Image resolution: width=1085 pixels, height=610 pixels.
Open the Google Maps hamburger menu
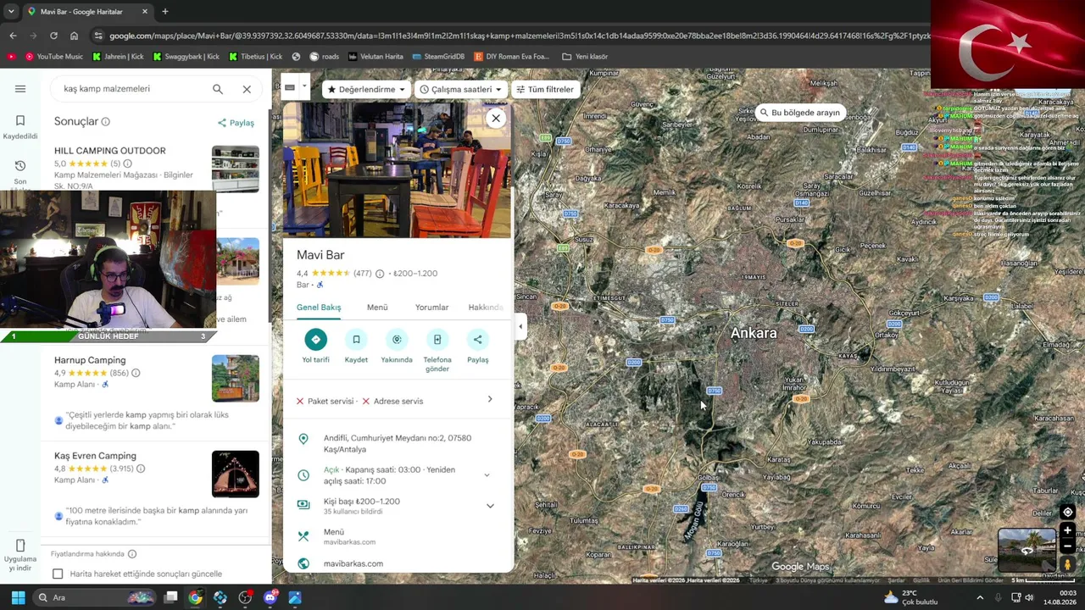[x=20, y=89]
